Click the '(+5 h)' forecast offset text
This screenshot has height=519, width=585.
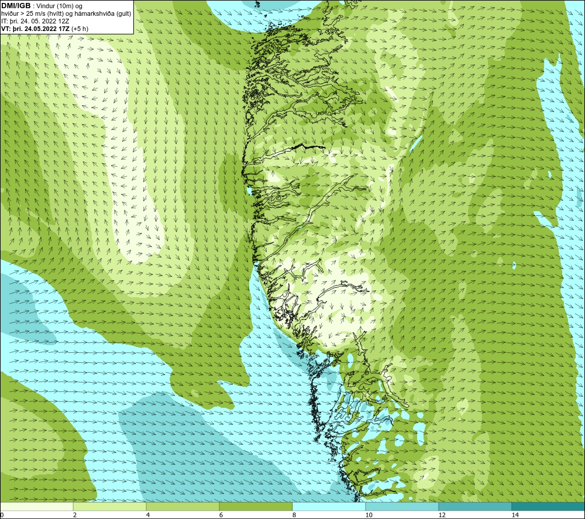[x=80, y=28]
